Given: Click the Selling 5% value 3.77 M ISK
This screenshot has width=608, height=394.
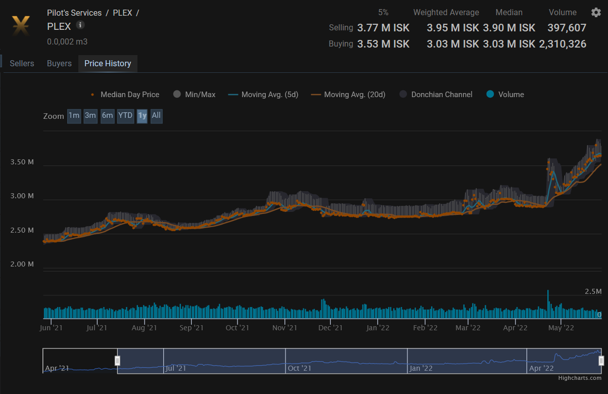Looking at the screenshot, I should [384, 28].
